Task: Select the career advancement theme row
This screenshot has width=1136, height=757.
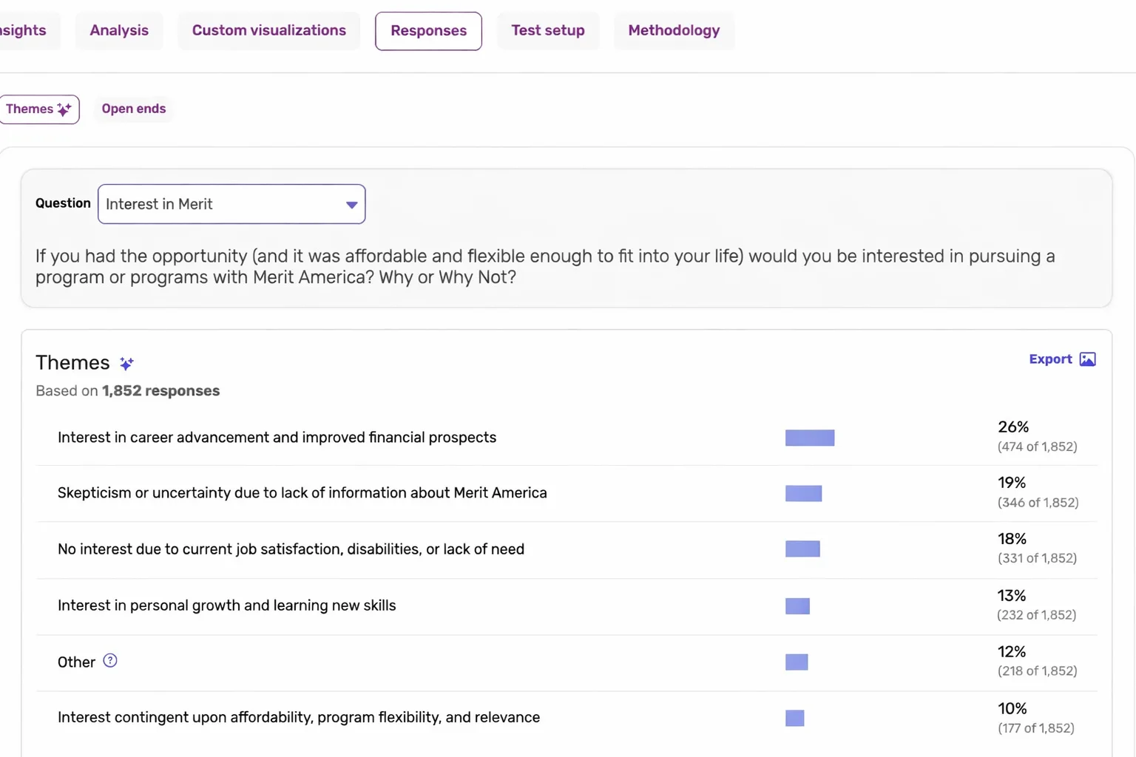Action: coord(277,438)
